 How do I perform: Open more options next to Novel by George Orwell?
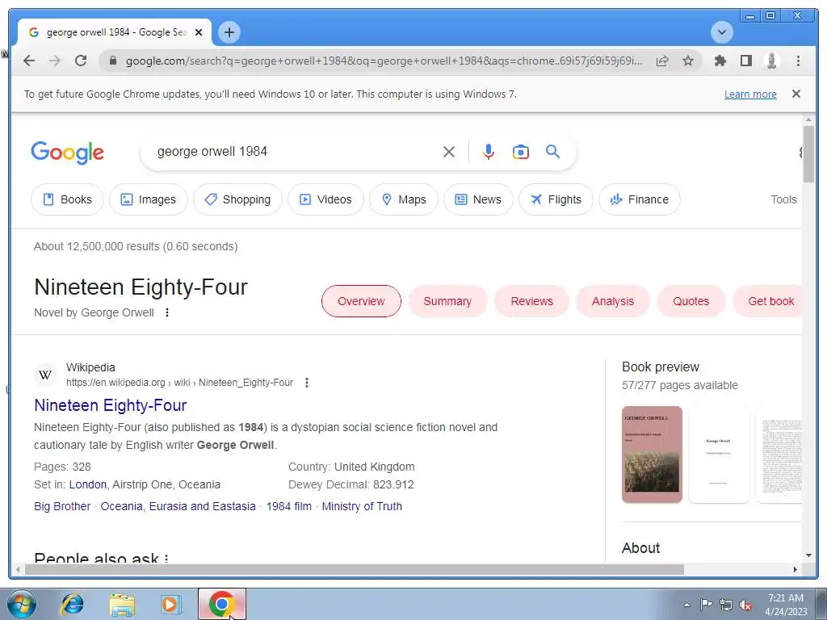pos(166,312)
